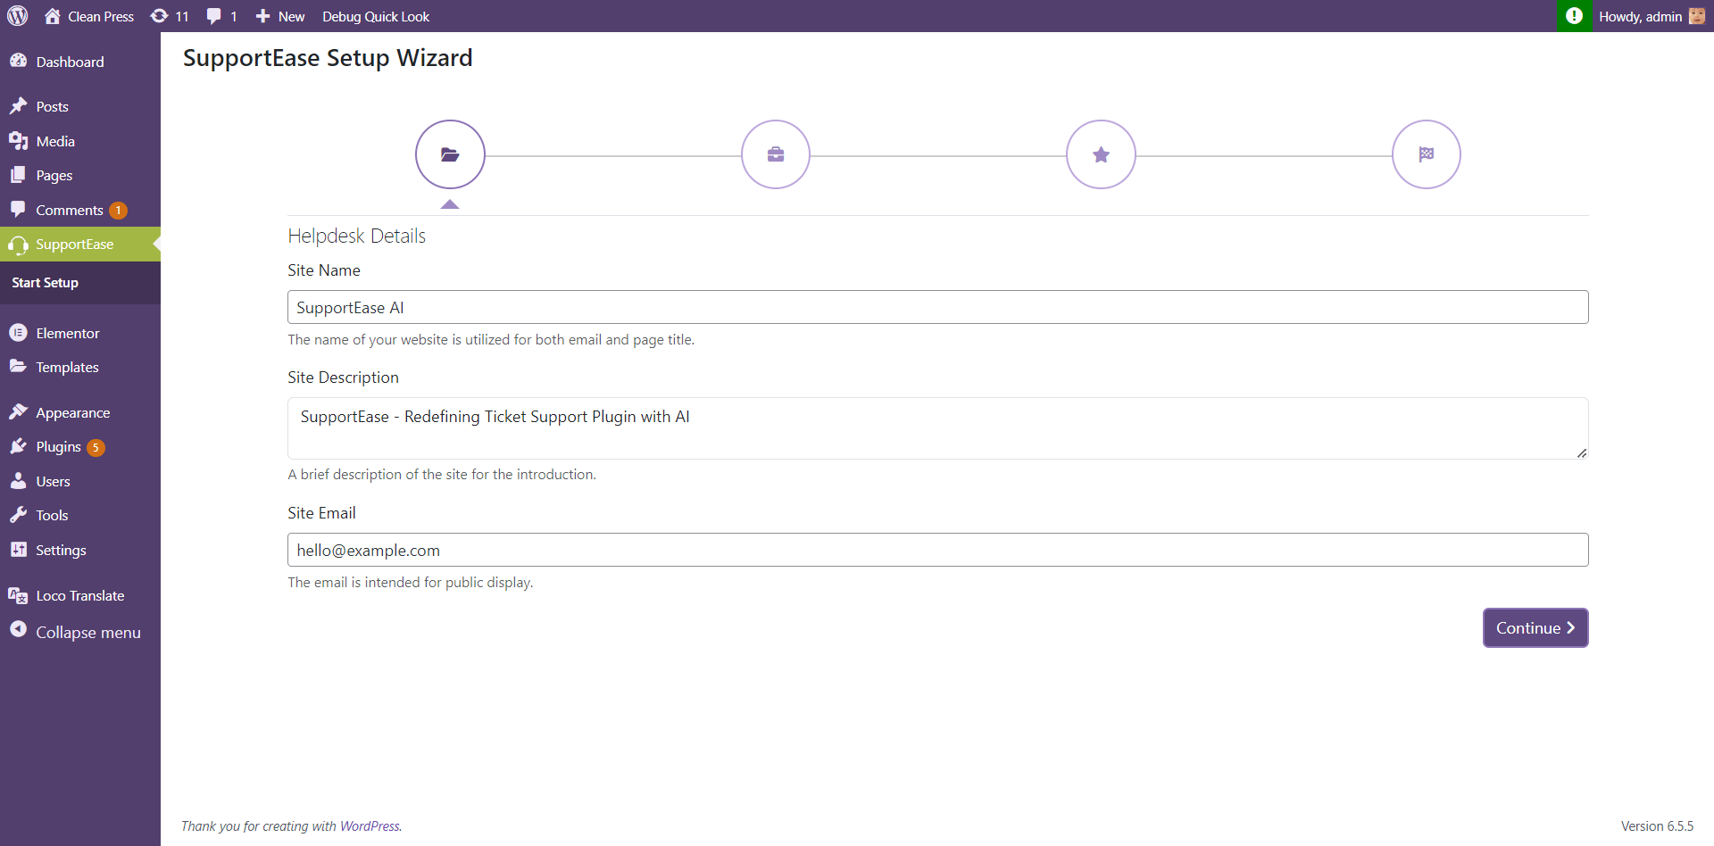1714x846 pixels.
Task: Open the New content menu
Action: [x=280, y=16]
